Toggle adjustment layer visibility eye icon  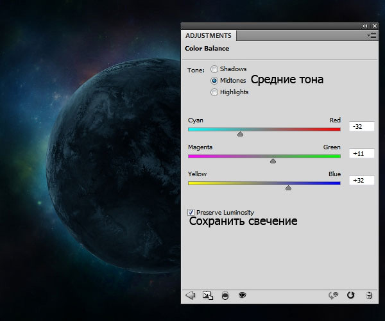pos(243,295)
